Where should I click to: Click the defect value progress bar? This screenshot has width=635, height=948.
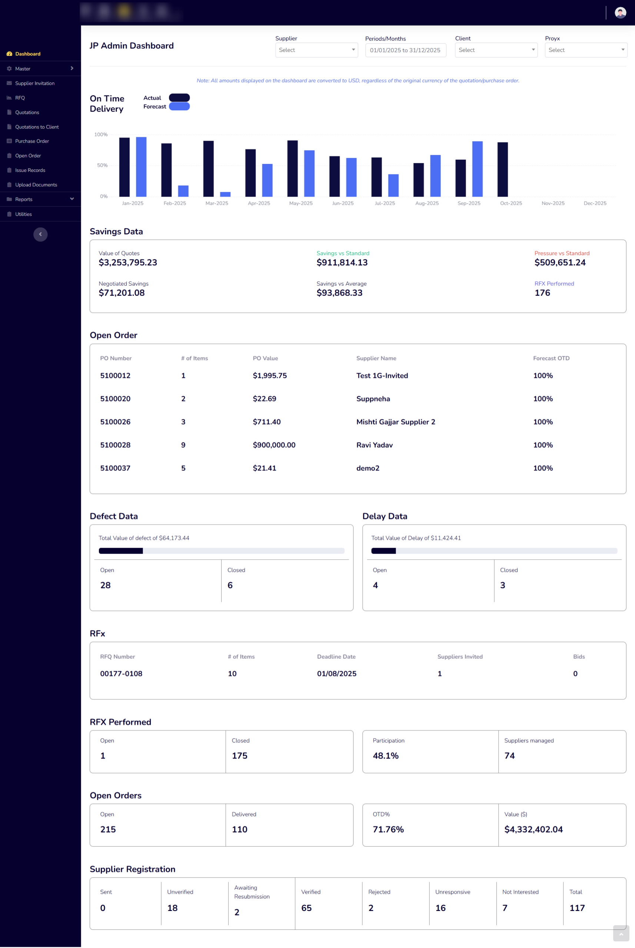[x=222, y=551]
